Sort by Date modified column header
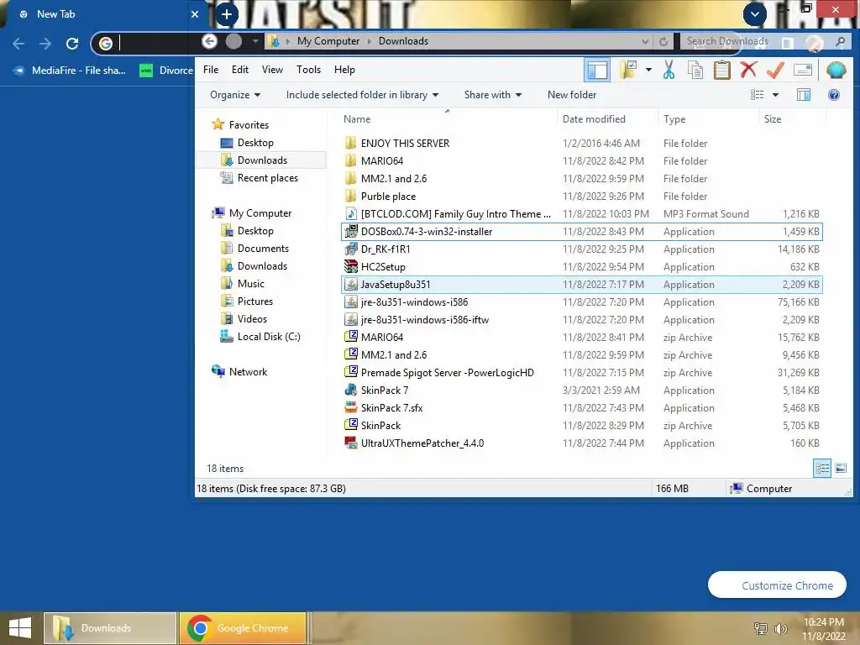Screen dimensions: 860x645 tap(607, 119)
